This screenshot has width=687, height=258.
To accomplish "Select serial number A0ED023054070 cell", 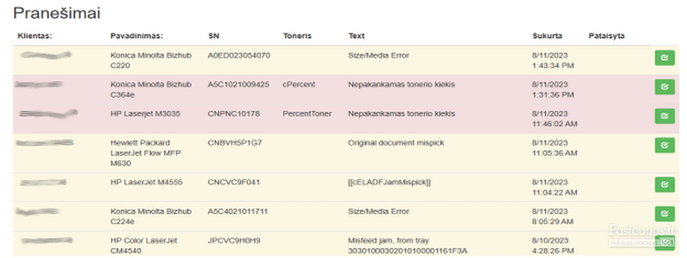I will (239, 55).
